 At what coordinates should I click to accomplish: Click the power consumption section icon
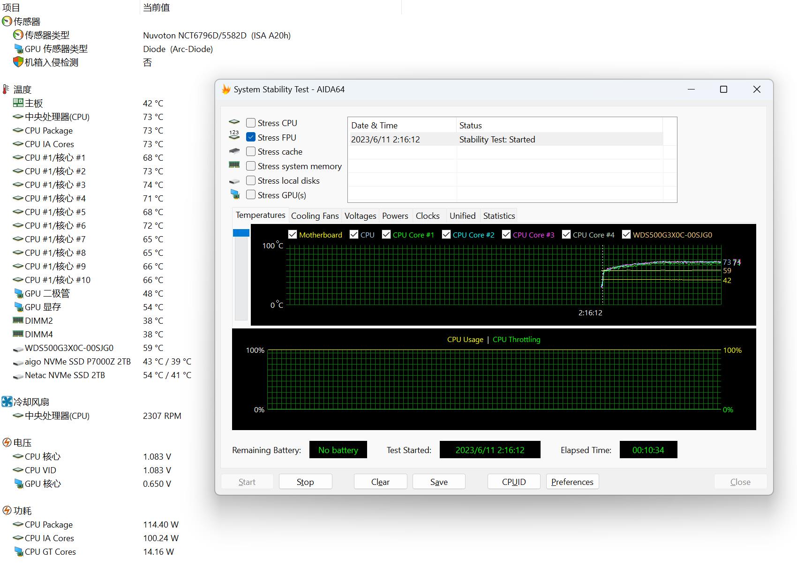7,511
